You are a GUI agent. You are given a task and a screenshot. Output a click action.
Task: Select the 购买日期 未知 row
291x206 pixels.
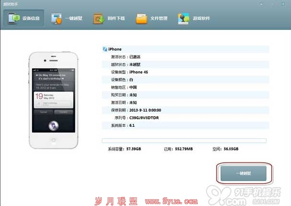coord(185,95)
